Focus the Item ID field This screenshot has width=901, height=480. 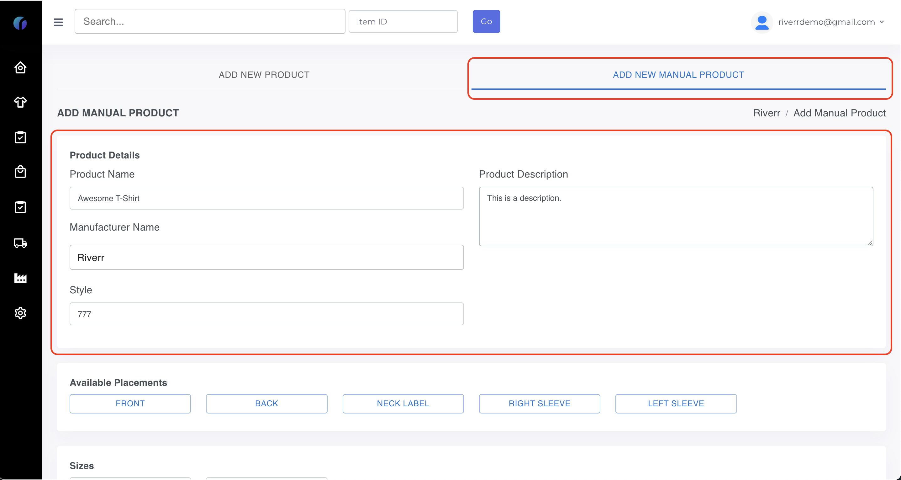(x=403, y=21)
